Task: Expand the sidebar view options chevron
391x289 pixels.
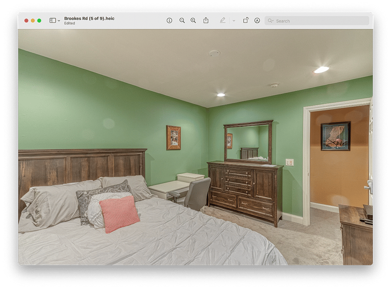Action: pos(59,21)
